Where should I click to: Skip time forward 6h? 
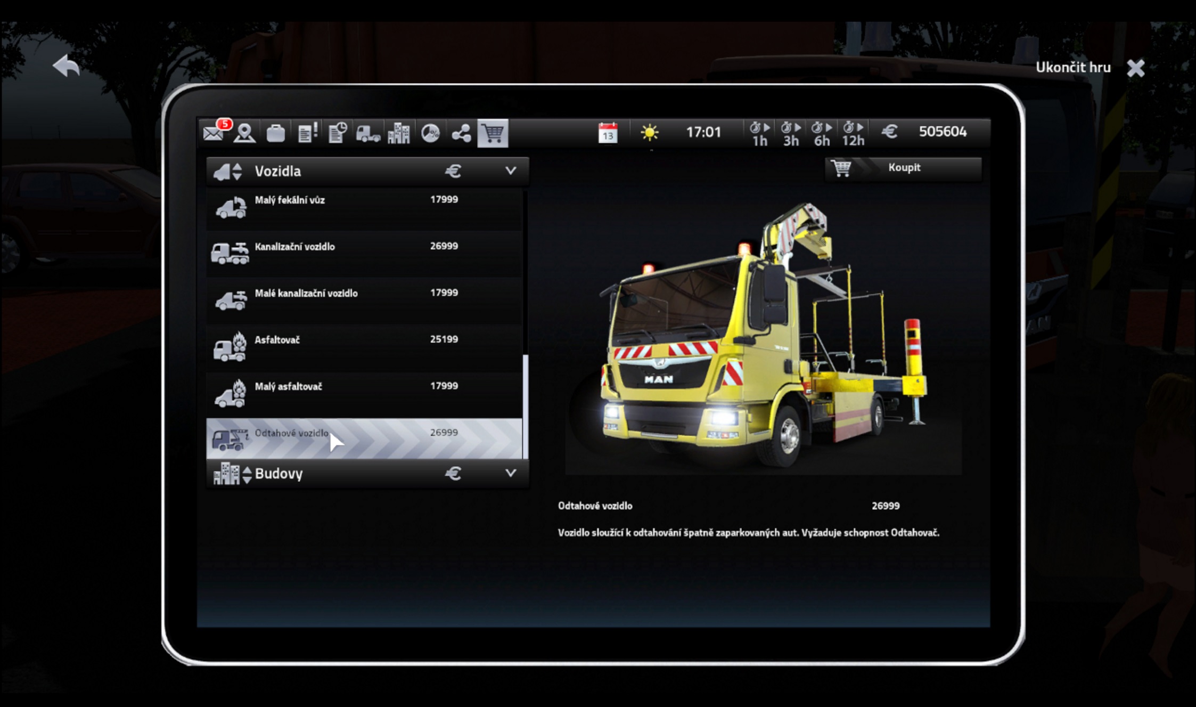822,134
